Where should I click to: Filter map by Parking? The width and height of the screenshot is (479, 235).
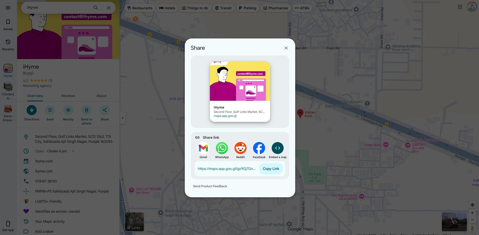248,8
